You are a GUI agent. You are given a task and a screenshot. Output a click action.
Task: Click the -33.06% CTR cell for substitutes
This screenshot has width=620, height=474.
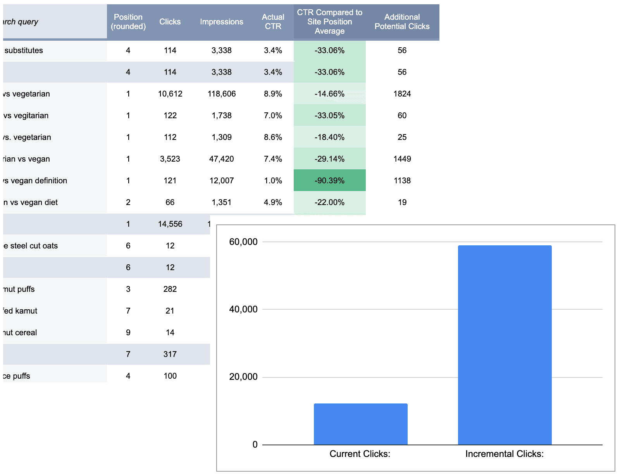tap(329, 50)
